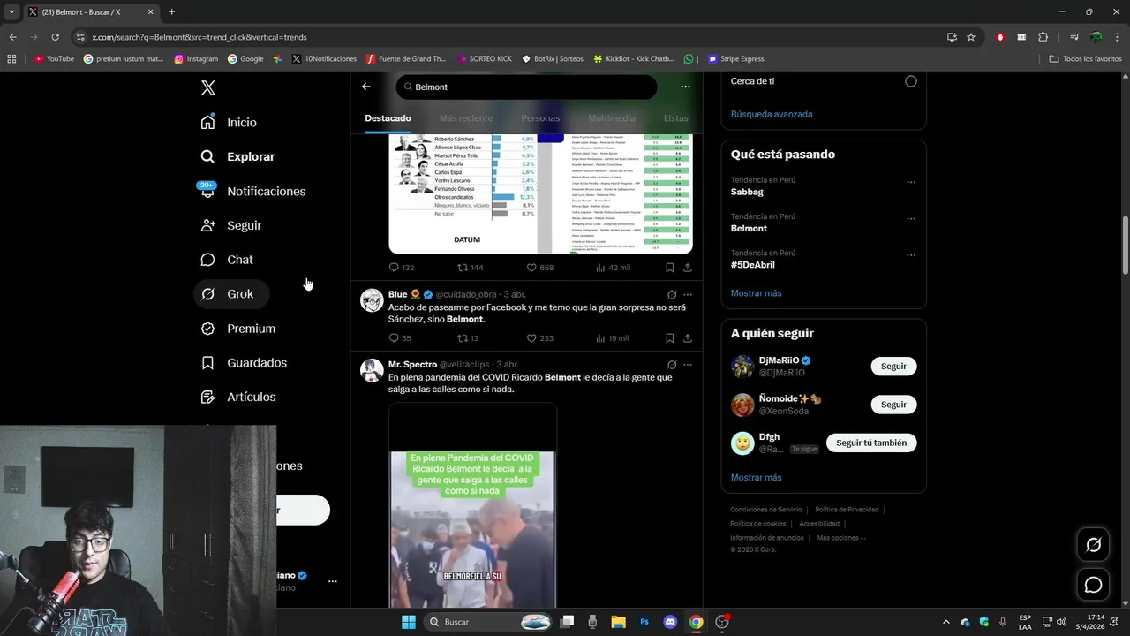This screenshot has width=1130, height=636.
Task: Open Explorar search page
Action: 237,156
